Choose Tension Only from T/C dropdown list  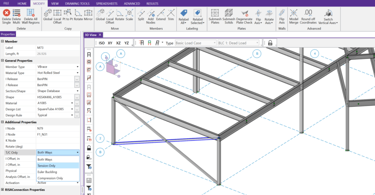click(47, 165)
